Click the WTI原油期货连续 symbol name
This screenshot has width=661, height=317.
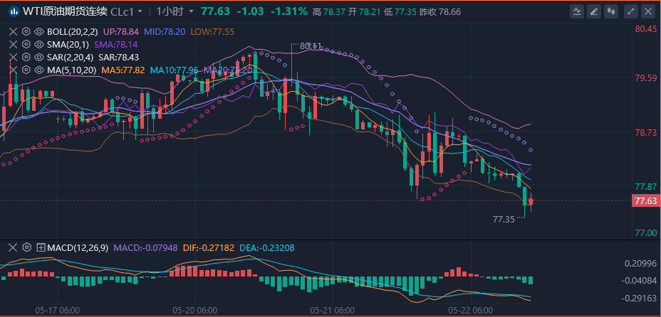coord(64,11)
